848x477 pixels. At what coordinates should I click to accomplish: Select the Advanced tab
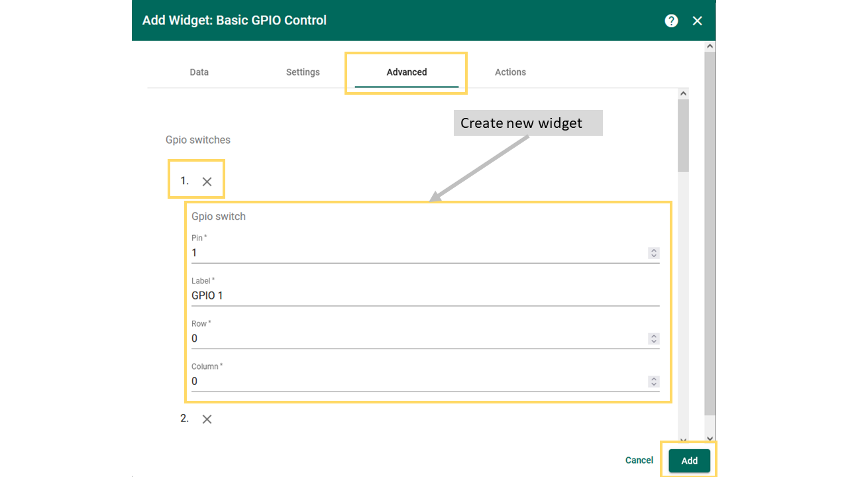[406, 72]
